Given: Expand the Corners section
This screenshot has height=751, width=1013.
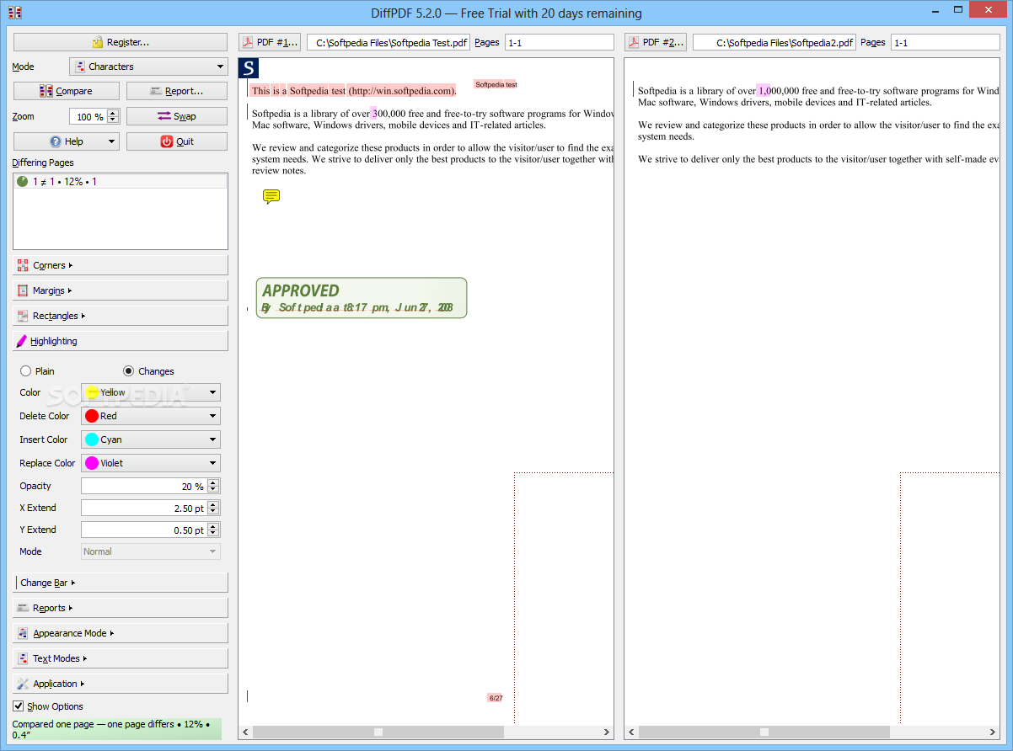Looking at the screenshot, I should point(121,265).
